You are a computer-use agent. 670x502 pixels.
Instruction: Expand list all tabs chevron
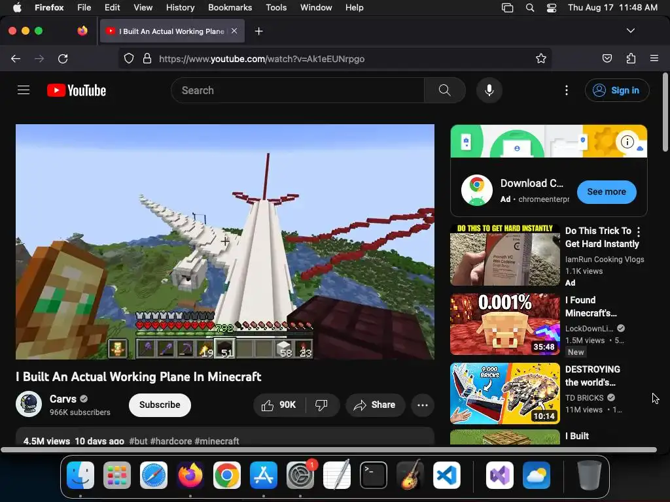click(x=630, y=31)
